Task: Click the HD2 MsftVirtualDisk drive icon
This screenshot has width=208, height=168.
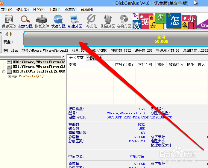Action: [9, 72]
